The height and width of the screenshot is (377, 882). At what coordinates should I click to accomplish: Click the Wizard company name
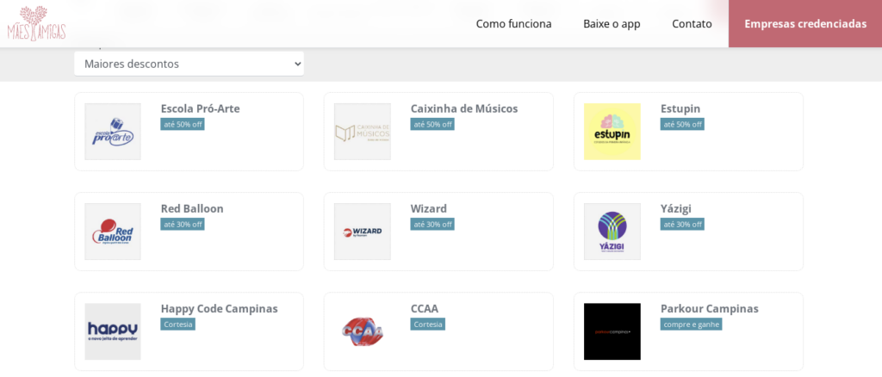click(x=429, y=208)
